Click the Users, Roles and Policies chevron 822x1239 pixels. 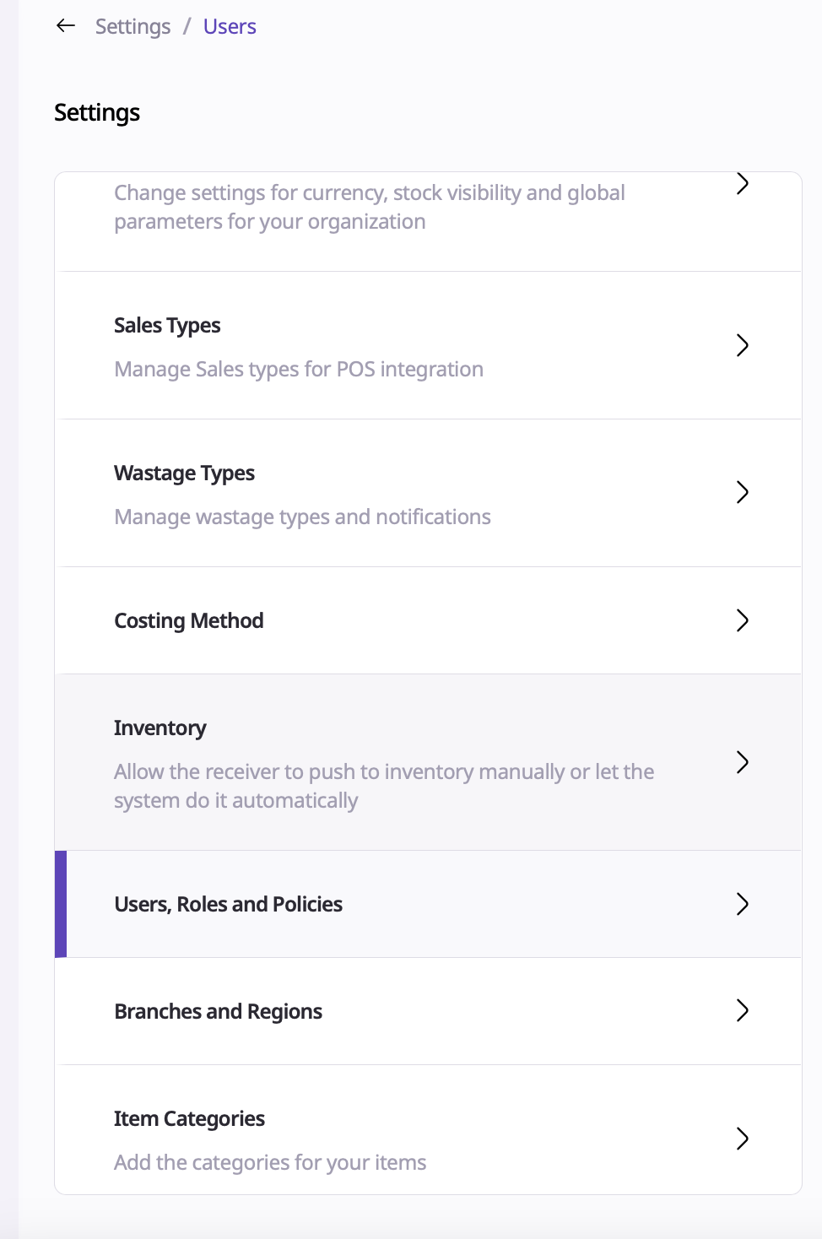743,904
